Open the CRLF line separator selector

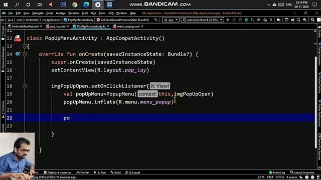point(270,177)
